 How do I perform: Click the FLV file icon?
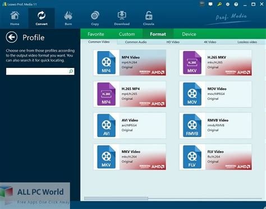(192, 157)
